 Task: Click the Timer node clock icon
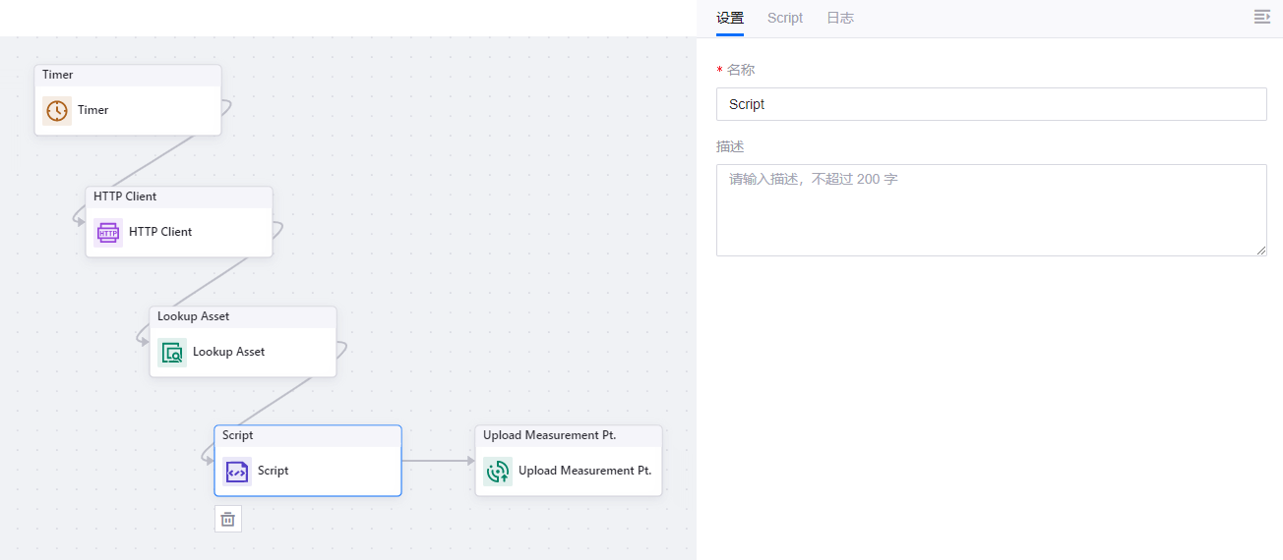tap(57, 110)
